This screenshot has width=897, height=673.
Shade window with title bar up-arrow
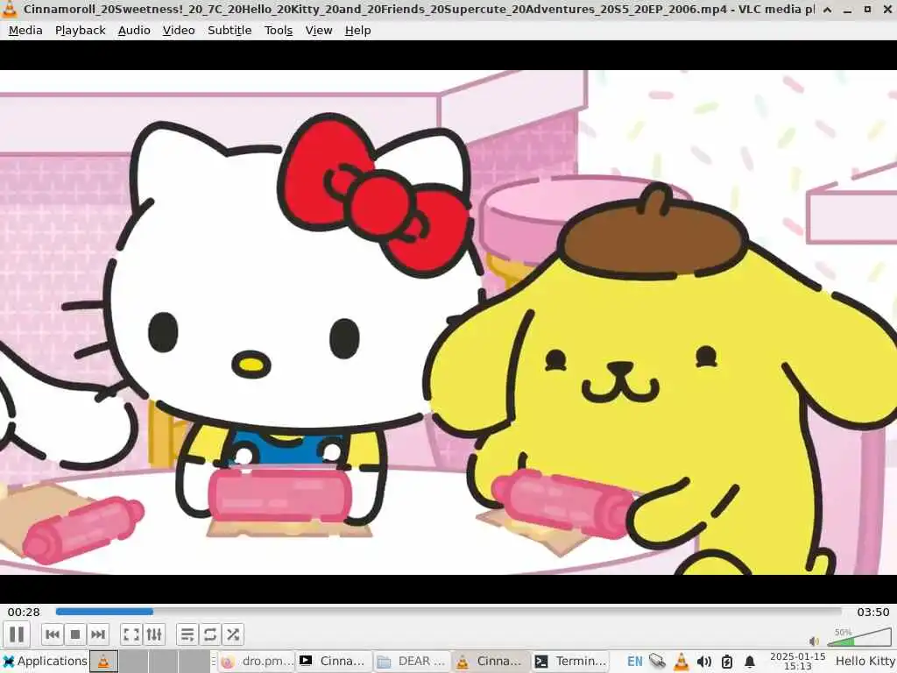coord(828,9)
